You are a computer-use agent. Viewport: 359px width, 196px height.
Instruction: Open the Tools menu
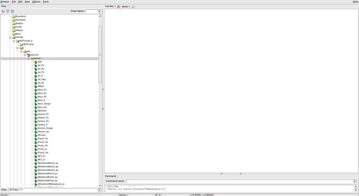tap(46, 2)
